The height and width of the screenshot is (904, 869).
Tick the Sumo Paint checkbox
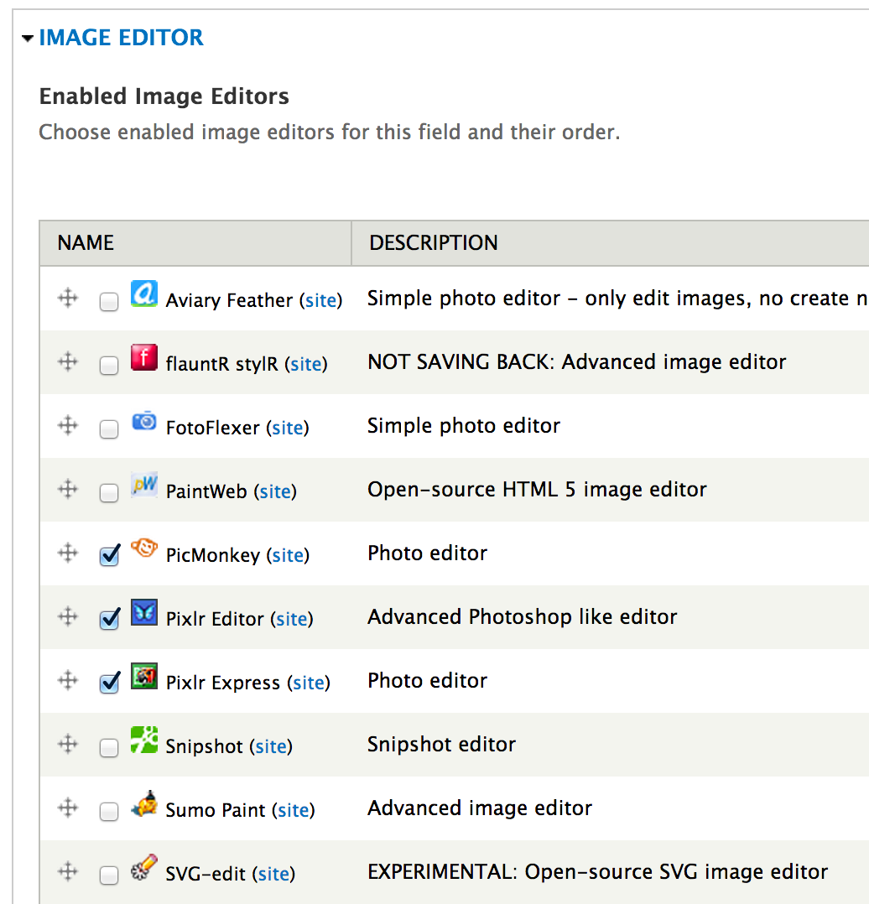pyautogui.click(x=109, y=812)
